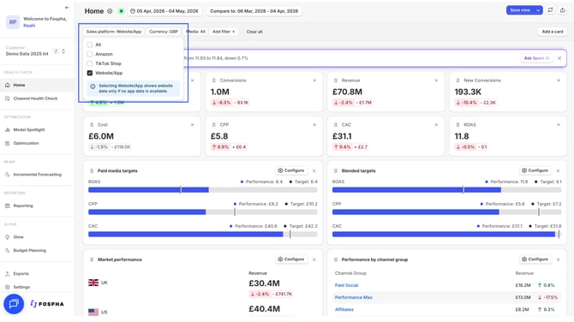574x322 pixels.
Task: Remove the Revenue card
Action: click(436, 80)
